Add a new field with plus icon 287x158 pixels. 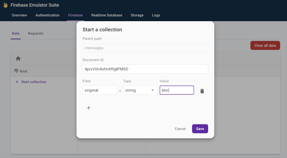(x=89, y=108)
